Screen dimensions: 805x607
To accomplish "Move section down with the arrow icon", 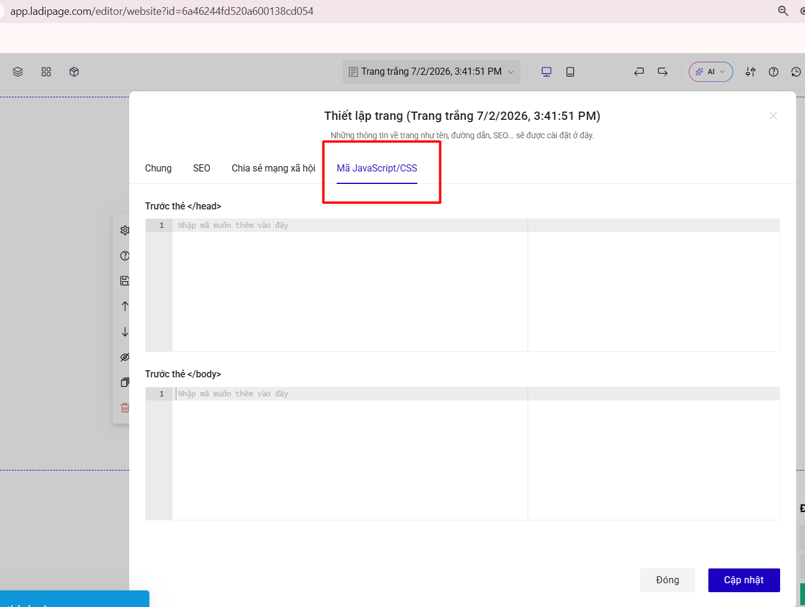I will click(x=124, y=332).
